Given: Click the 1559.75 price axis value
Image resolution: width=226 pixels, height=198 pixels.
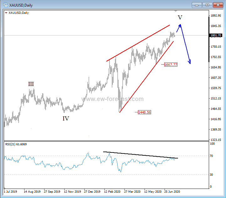Looking at the screenshot, I should (216, 88).
